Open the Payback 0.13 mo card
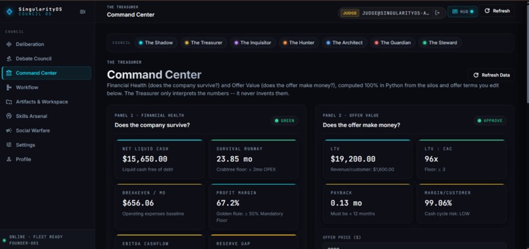This screenshot has width=529, height=249. (368, 204)
